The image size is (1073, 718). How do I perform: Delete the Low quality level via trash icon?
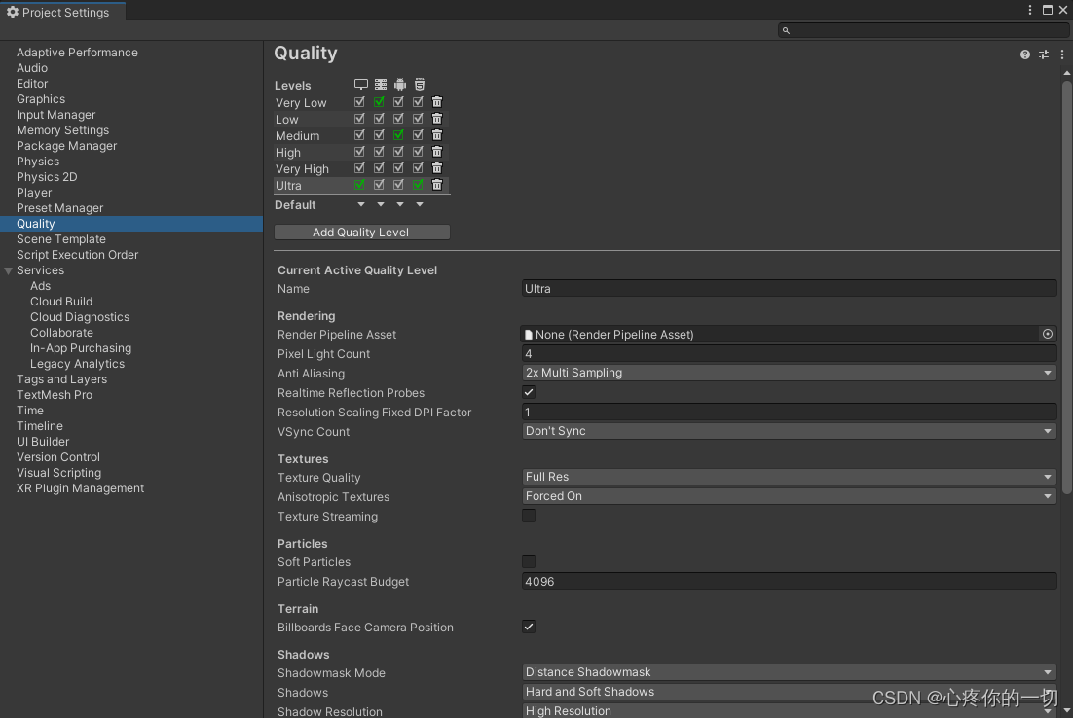pos(436,118)
